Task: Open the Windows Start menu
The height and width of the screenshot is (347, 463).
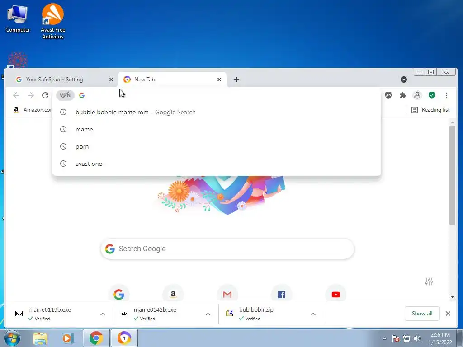Action: click(x=12, y=338)
